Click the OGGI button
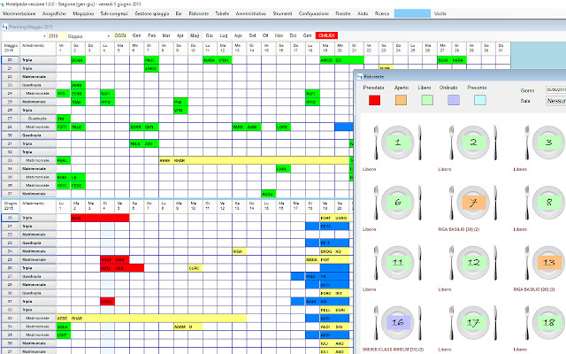Viewport: 566px width, 354px height. pyautogui.click(x=120, y=35)
